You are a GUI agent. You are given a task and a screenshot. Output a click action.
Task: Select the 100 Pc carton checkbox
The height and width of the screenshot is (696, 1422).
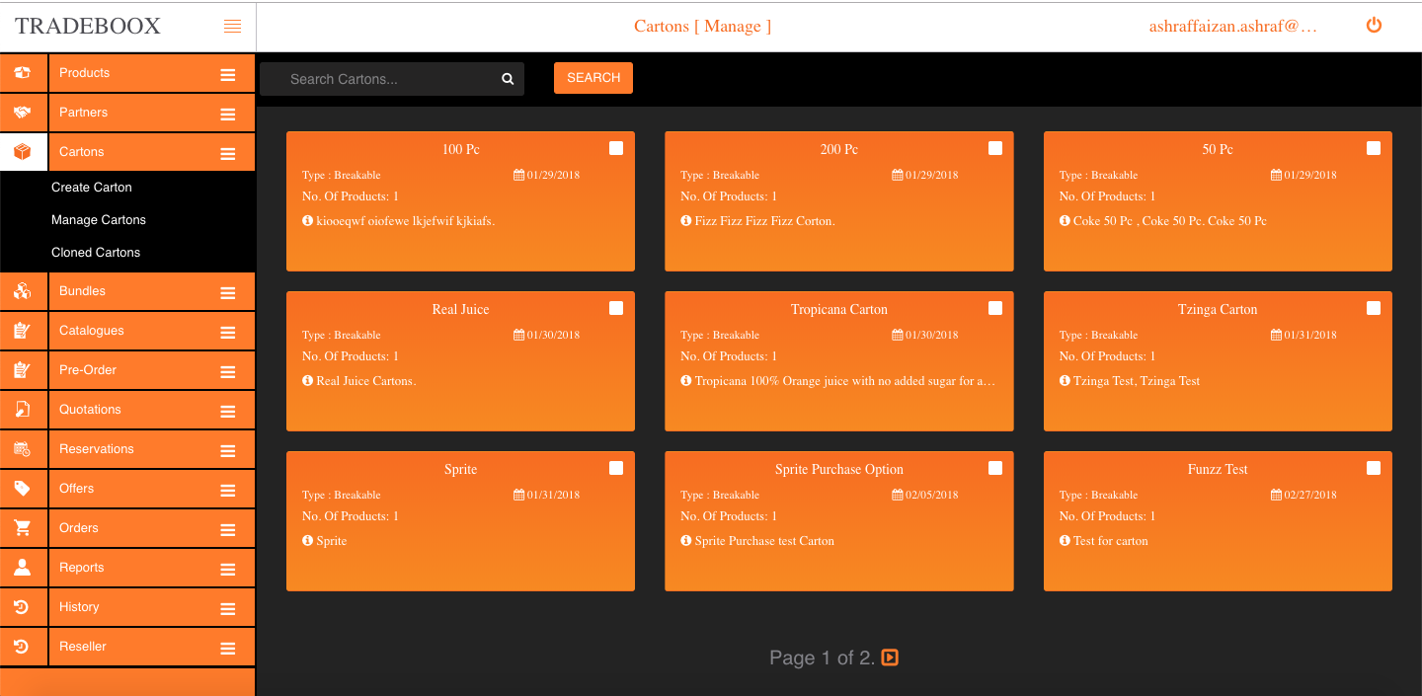[616, 148]
